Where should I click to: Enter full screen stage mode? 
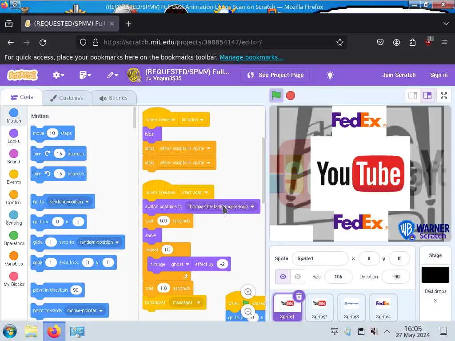coord(444,95)
